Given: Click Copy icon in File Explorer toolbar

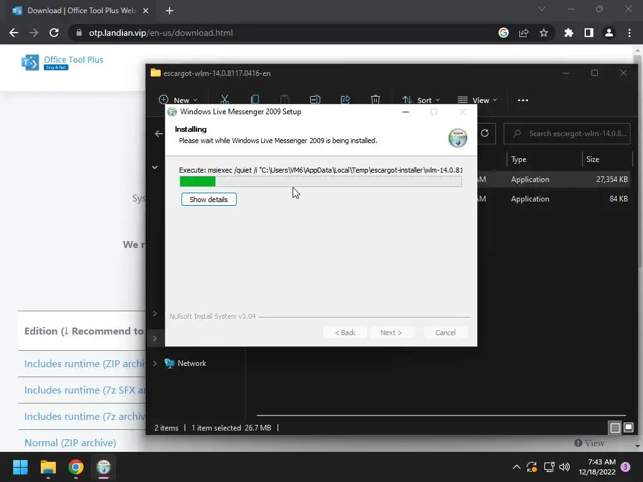Looking at the screenshot, I should 255,100.
